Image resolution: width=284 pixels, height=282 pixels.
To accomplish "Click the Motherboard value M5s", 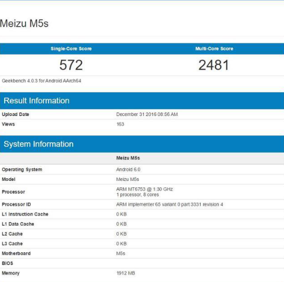I will pyautogui.click(x=121, y=253).
